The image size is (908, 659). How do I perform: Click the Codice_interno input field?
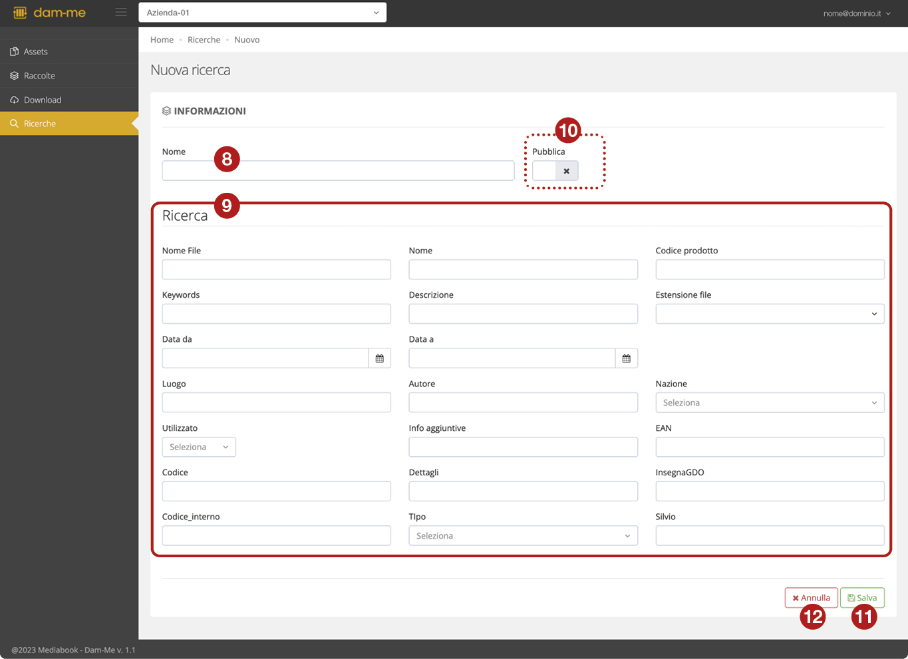(x=276, y=535)
